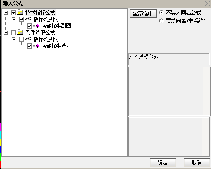Viewport: 211px width, 169px height.
Task: Click the 全部选中 button
Action: (143, 13)
